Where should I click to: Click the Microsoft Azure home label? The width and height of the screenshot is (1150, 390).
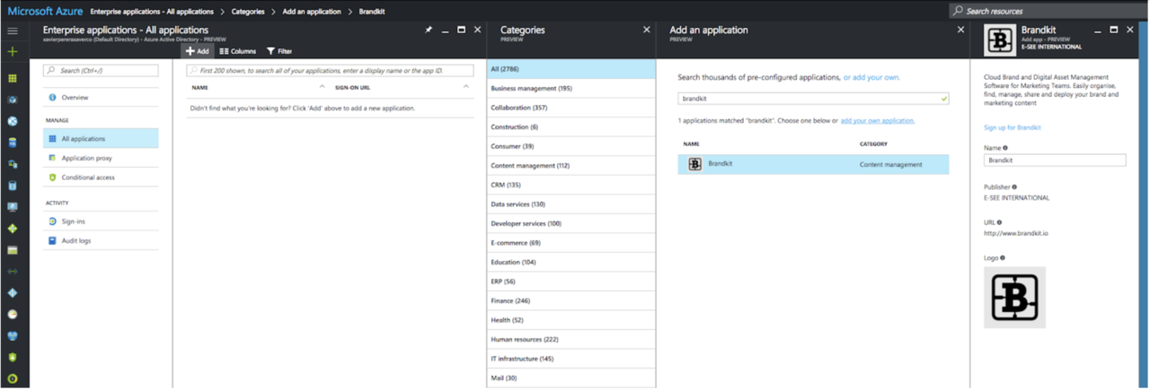click(45, 12)
